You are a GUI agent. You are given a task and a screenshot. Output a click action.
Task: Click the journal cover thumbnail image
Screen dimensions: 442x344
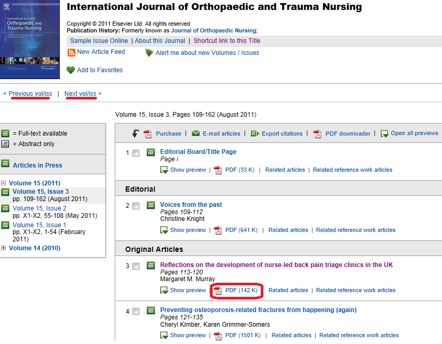point(30,39)
